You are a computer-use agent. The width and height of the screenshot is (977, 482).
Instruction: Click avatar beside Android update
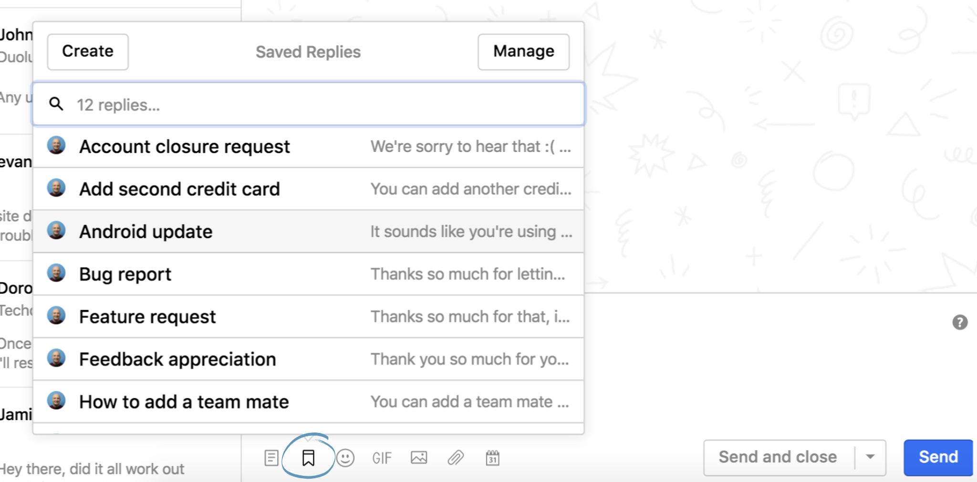coord(56,230)
